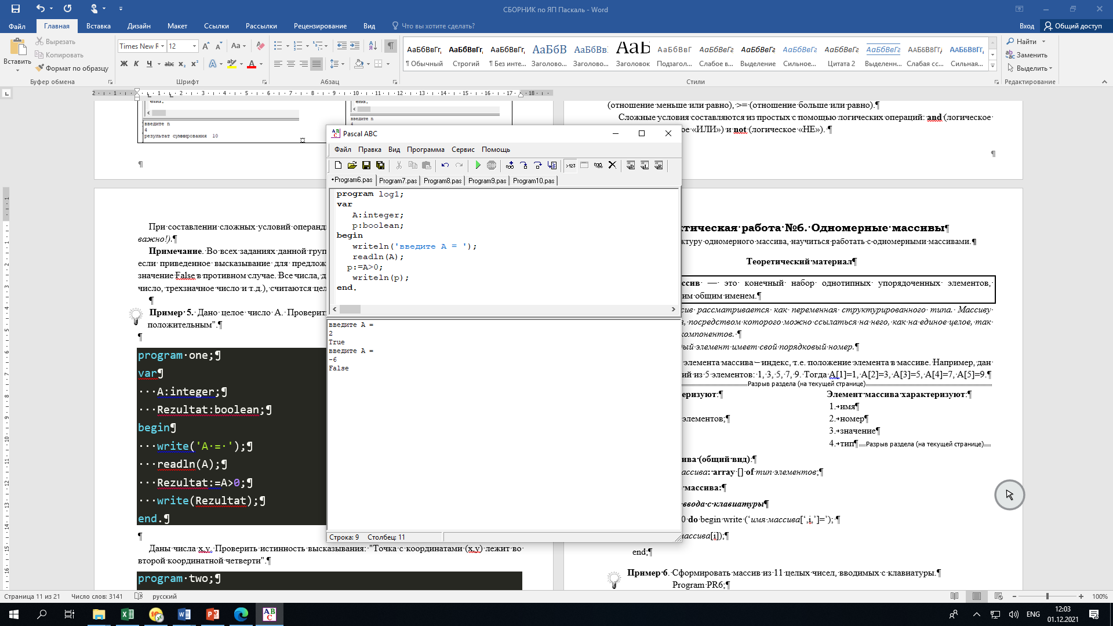Open line spacing dropdown
Image resolution: width=1113 pixels, height=626 pixels.
pos(337,64)
